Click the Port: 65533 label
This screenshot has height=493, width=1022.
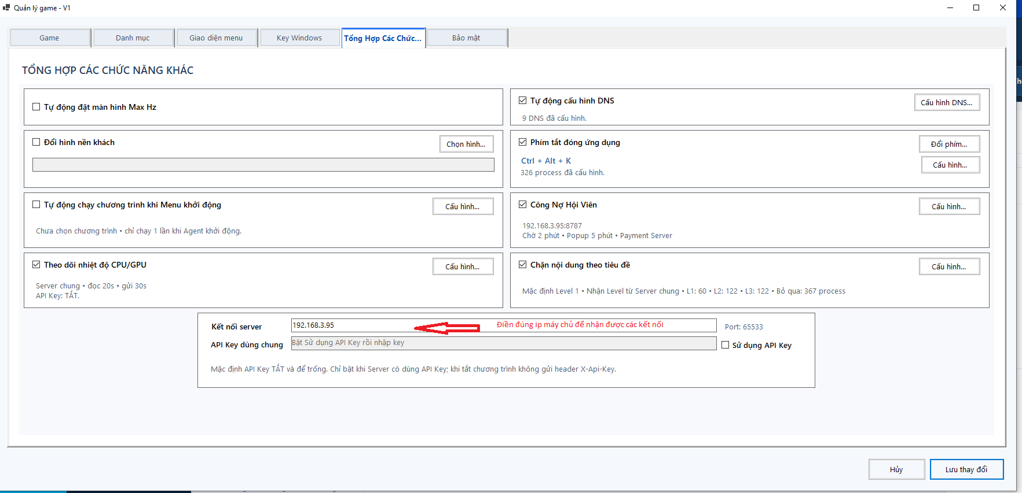point(744,327)
